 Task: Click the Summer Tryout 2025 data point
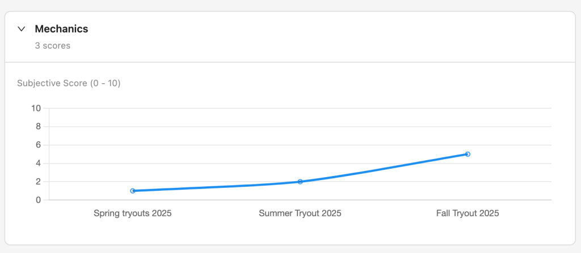(x=300, y=182)
